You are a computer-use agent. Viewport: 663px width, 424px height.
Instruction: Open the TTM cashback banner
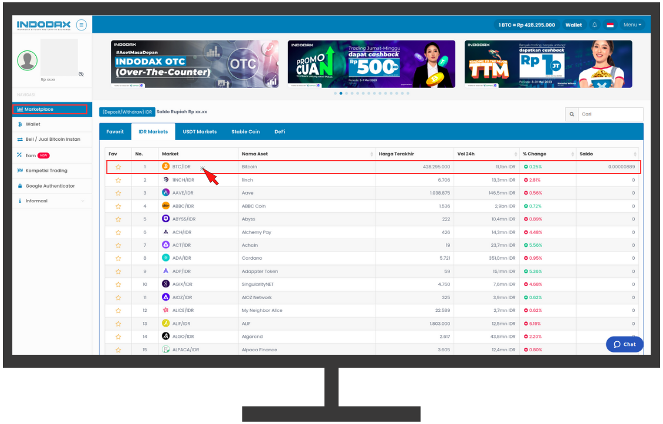pyautogui.click(x=549, y=65)
